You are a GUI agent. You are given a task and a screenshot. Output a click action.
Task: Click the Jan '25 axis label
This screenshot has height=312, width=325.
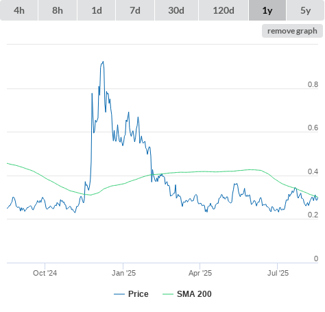(x=123, y=273)
